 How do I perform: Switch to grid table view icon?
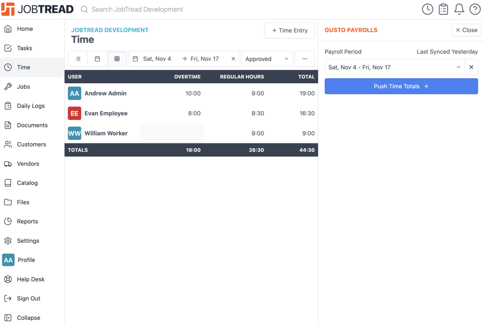click(117, 59)
